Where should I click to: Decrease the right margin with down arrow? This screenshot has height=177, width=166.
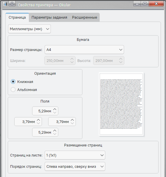pos(72,123)
